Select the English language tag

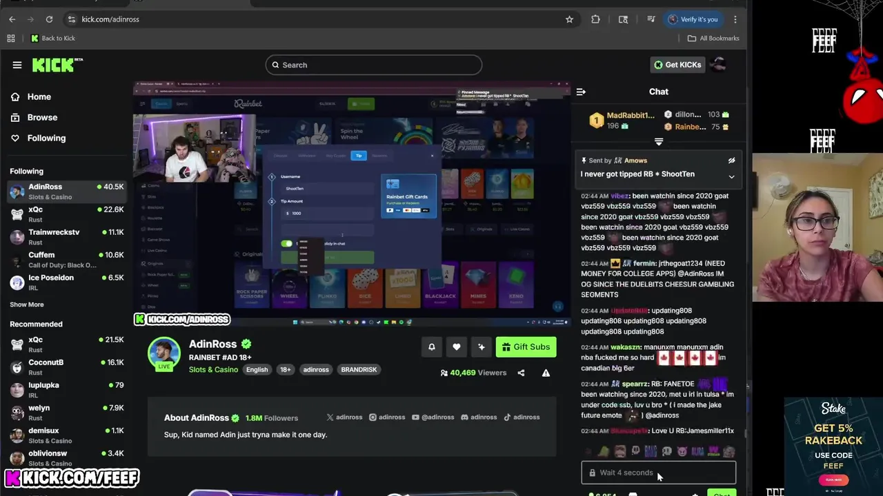pos(257,370)
